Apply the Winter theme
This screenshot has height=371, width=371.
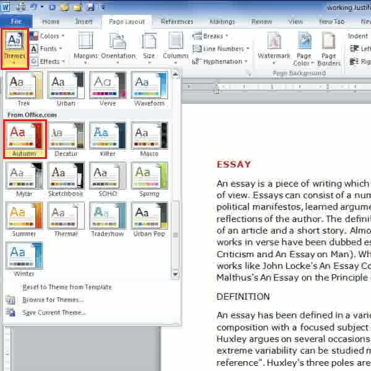(24, 260)
